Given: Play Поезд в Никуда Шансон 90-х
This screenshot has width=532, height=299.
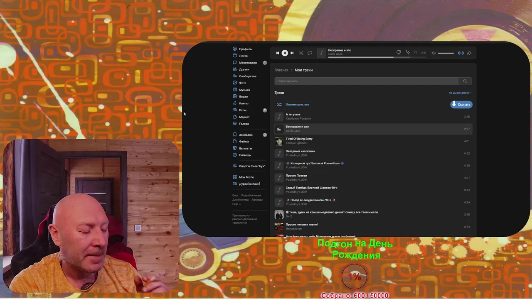Looking at the screenshot, I should pos(373,202).
